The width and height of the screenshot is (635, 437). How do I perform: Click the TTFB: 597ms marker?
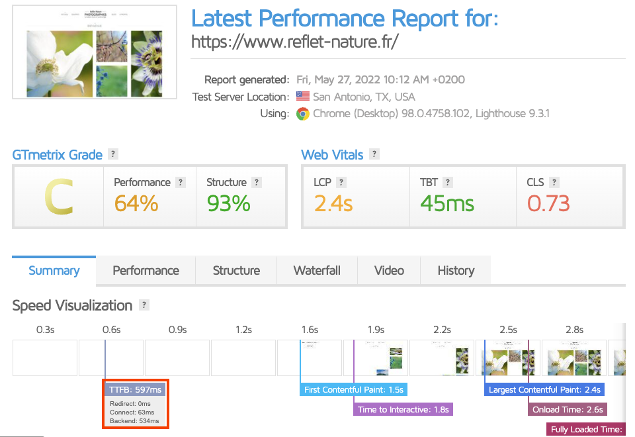point(135,389)
